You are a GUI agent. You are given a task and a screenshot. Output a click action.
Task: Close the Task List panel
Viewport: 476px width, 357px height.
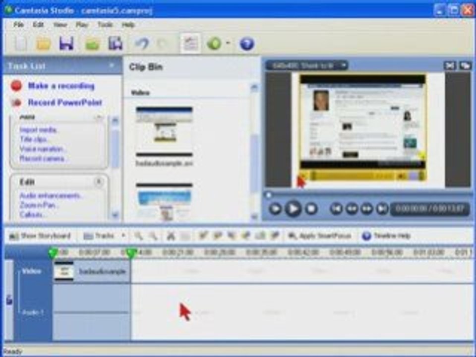112,65
